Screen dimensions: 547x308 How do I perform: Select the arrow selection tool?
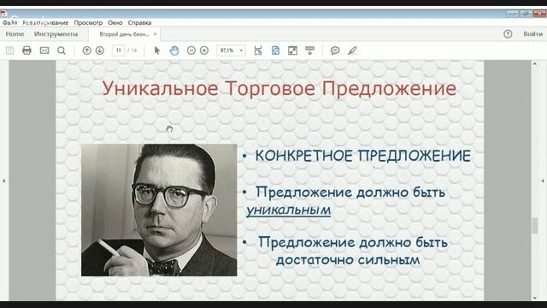pos(157,50)
